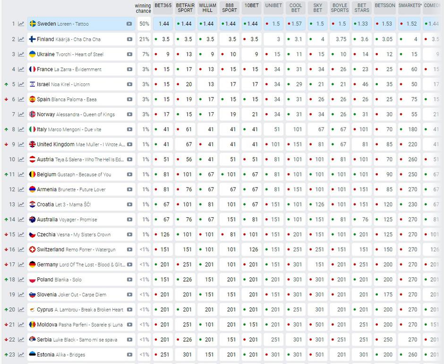Open the Sweden Loreen - Tattoo entry
444x364 pixels.
point(63,24)
